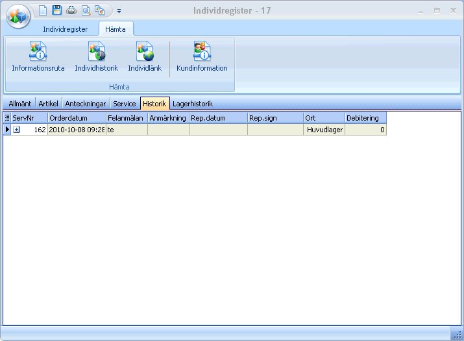Click the window resize grip in status bar
Image resolution: width=464 pixels, height=341 pixels.
coord(456,334)
